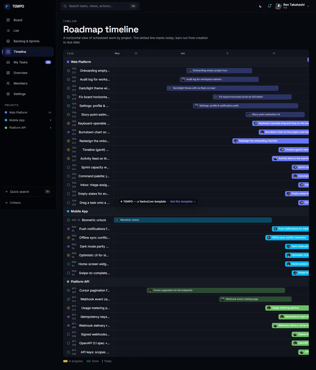Open task row Home-screen widget MOB-94
The width and height of the screenshot is (316, 370).
point(88,264)
